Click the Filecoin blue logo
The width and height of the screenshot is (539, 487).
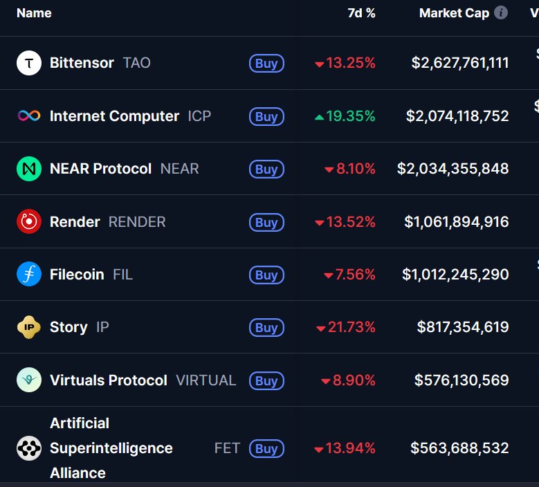[x=28, y=275]
